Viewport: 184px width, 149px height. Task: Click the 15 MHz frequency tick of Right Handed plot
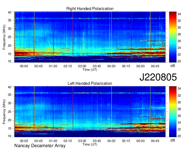pos(10,54)
